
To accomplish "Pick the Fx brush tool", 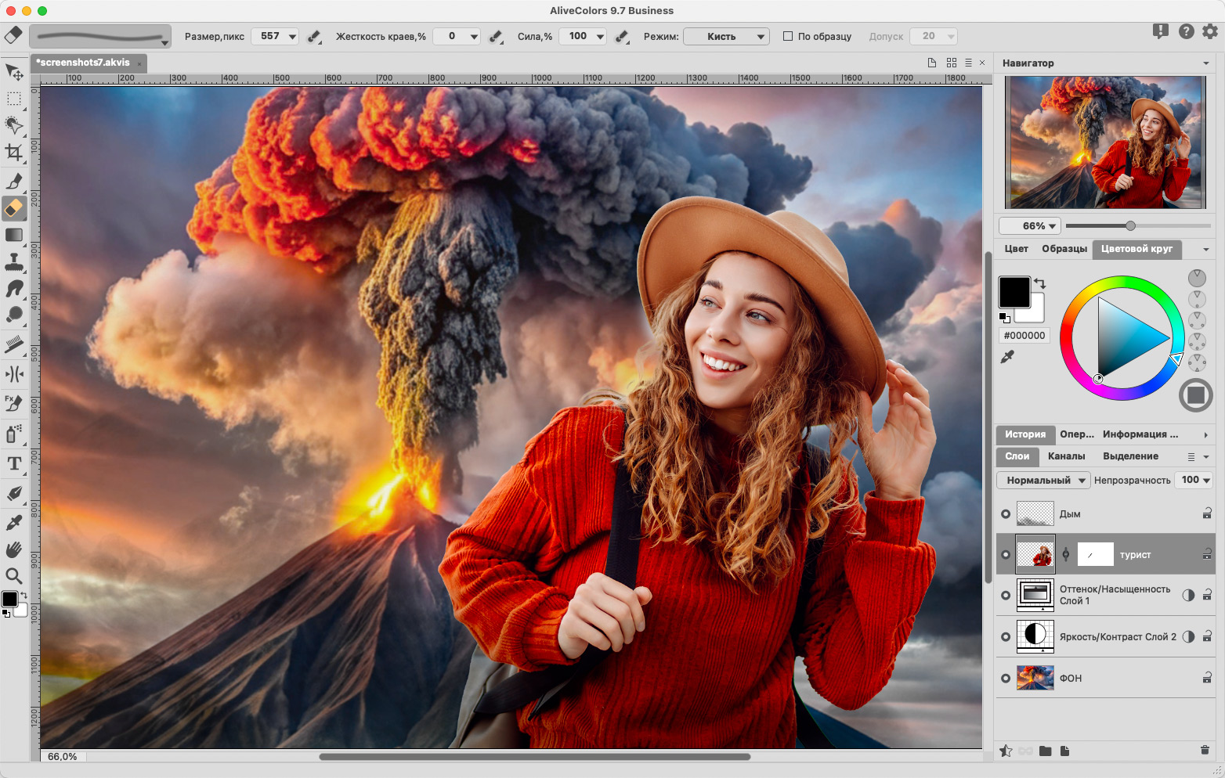I will 14,404.
